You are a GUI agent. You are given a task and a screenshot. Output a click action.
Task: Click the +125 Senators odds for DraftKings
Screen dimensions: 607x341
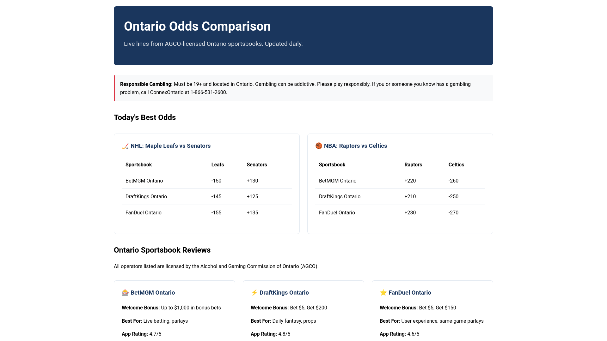(252, 197)
